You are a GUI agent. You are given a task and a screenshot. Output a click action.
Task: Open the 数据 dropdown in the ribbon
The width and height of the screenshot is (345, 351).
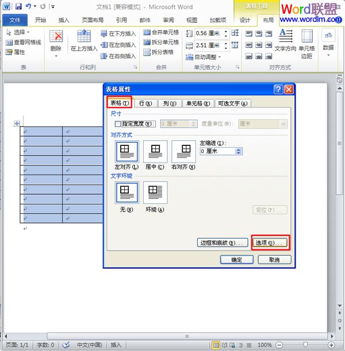pyautogui.click(x=328, y=43)
